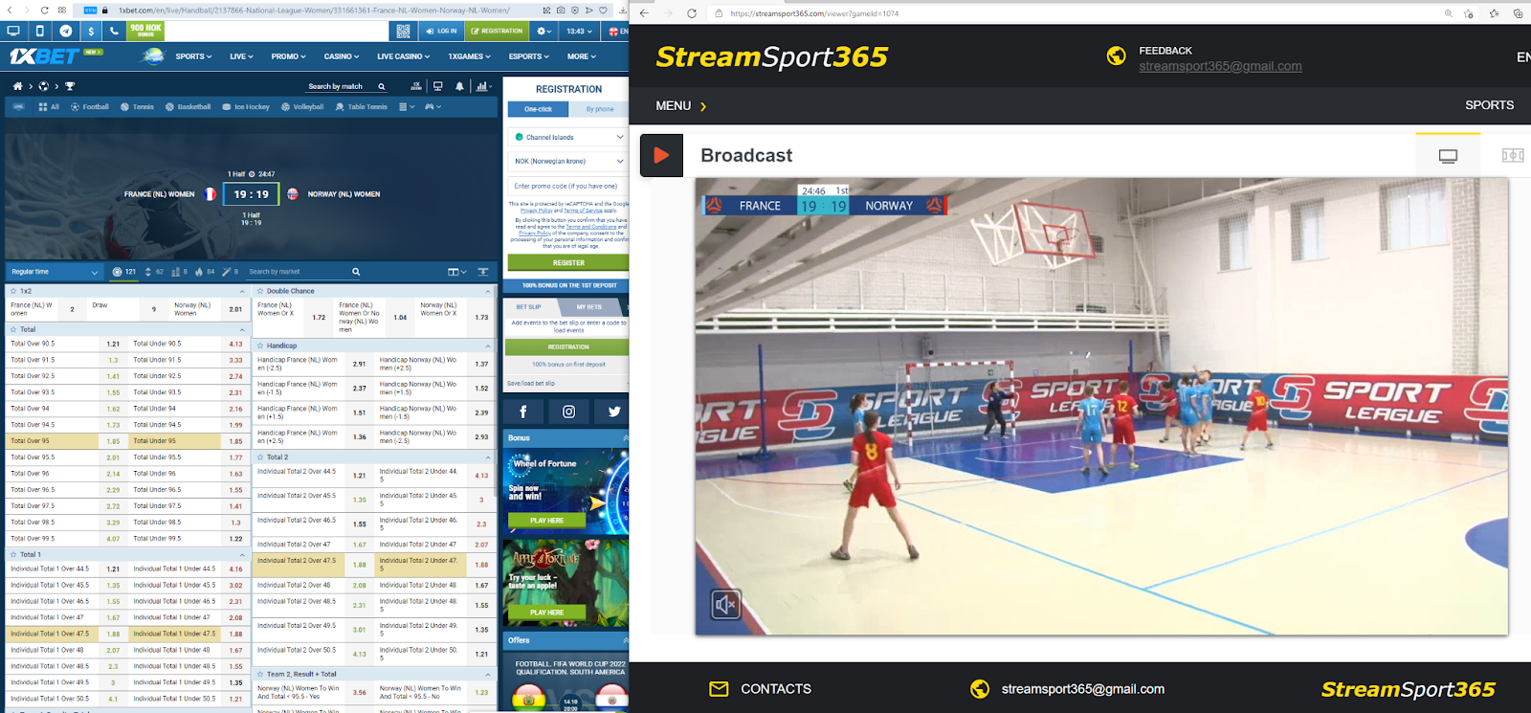Open the 1xBet desktop app icon
The height and width of the screenshot is (713, 1531).
tap(13, 31)
